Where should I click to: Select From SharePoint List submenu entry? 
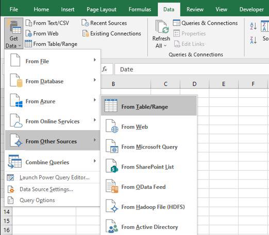point(149,167)
